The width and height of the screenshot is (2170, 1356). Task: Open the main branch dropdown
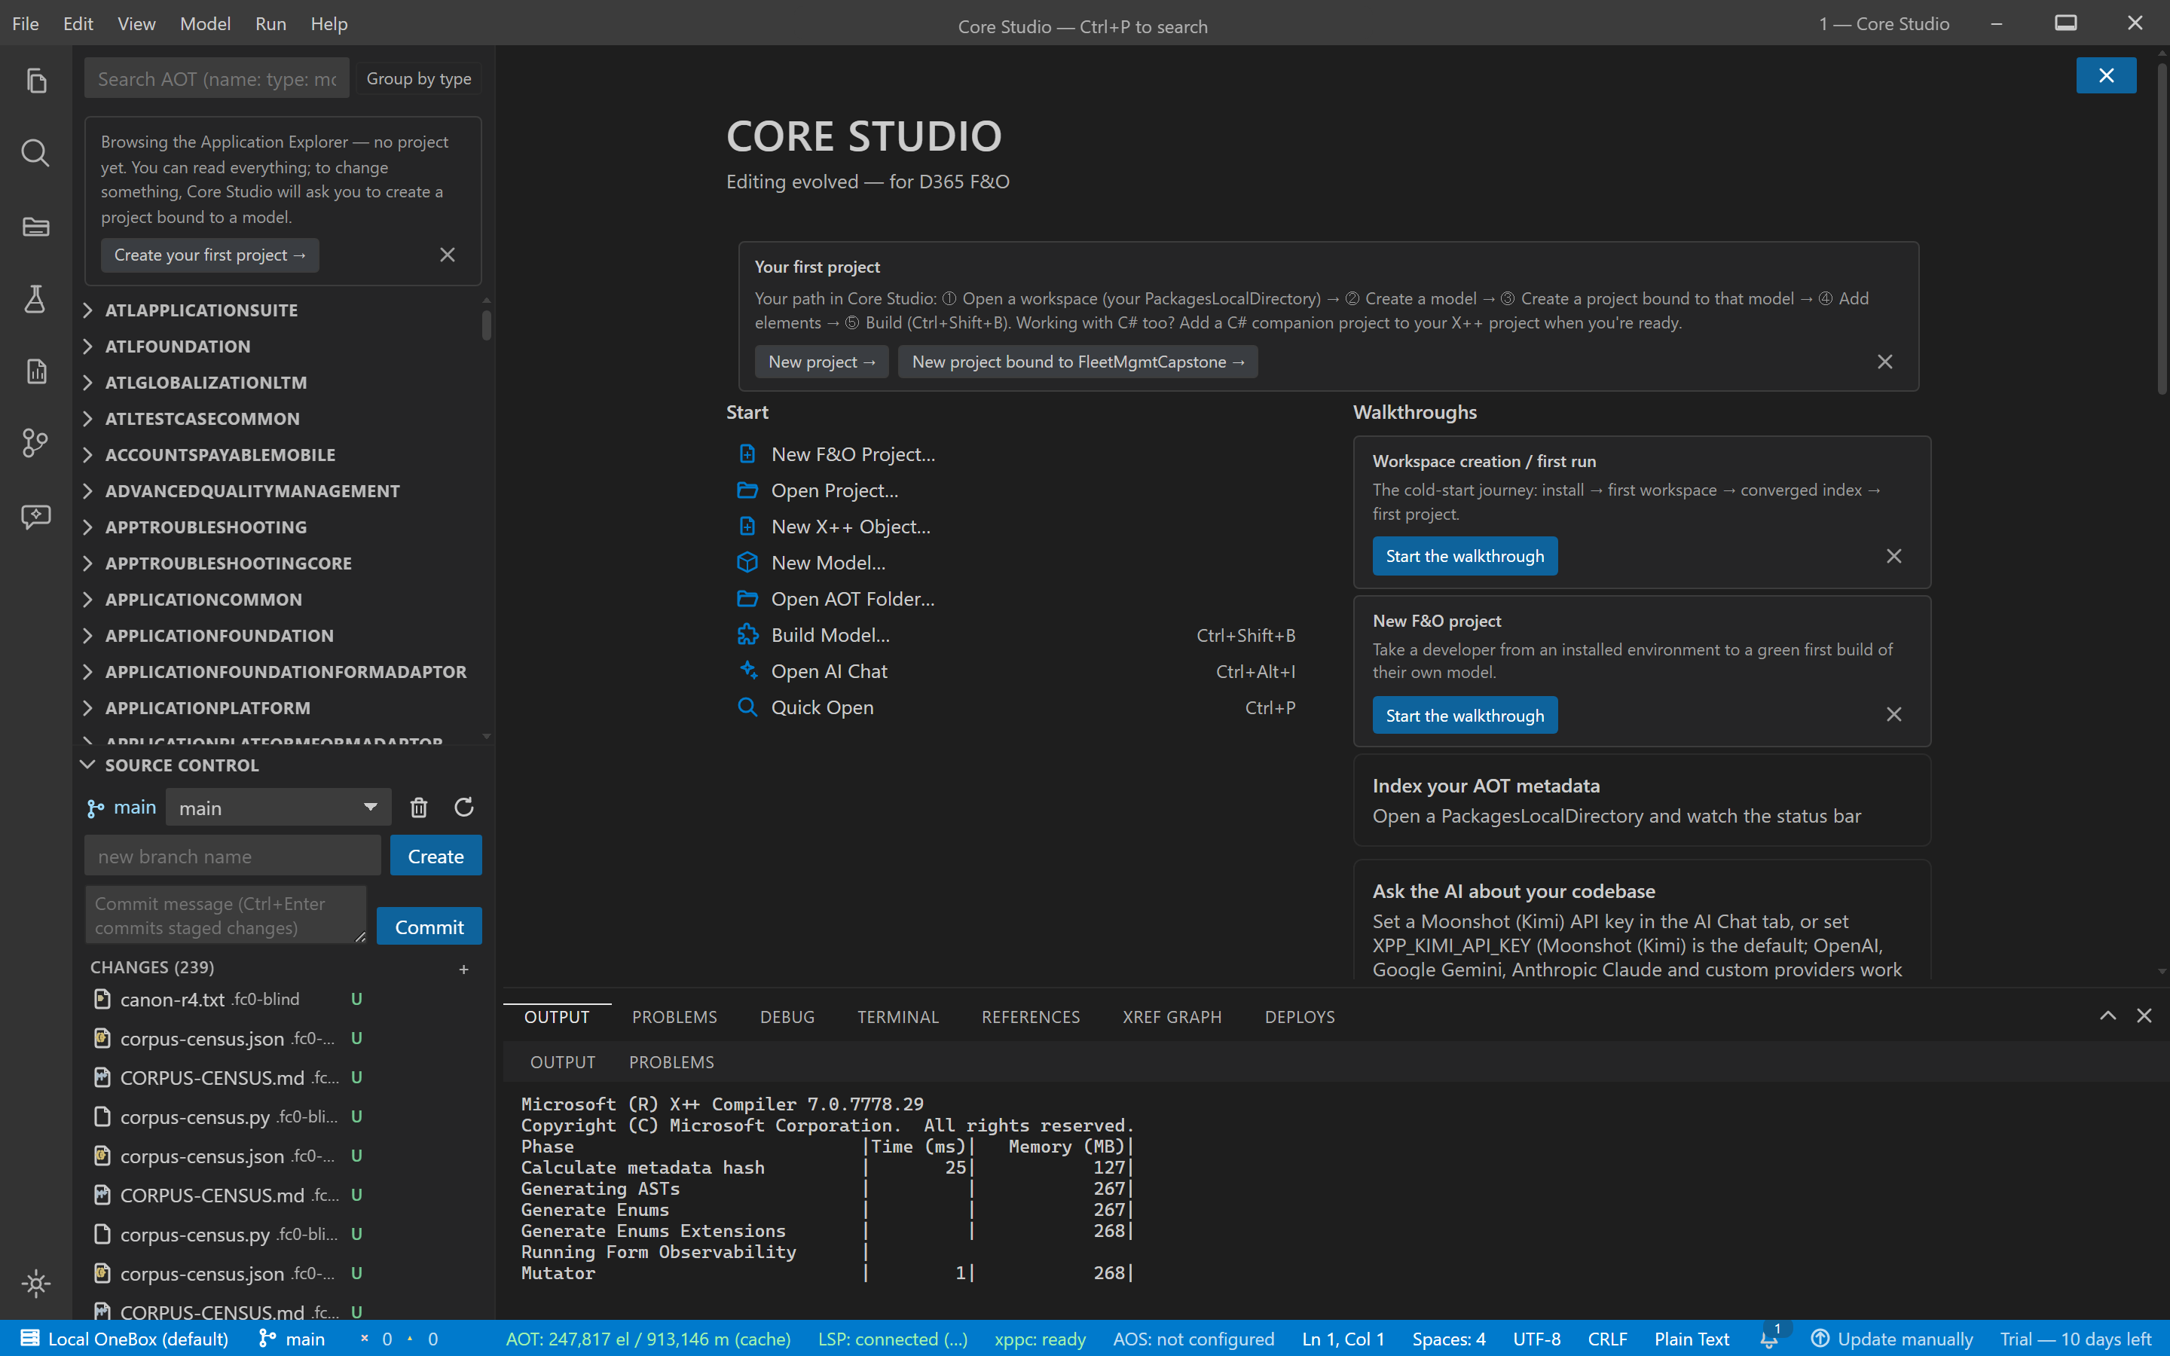pos(278,807)
